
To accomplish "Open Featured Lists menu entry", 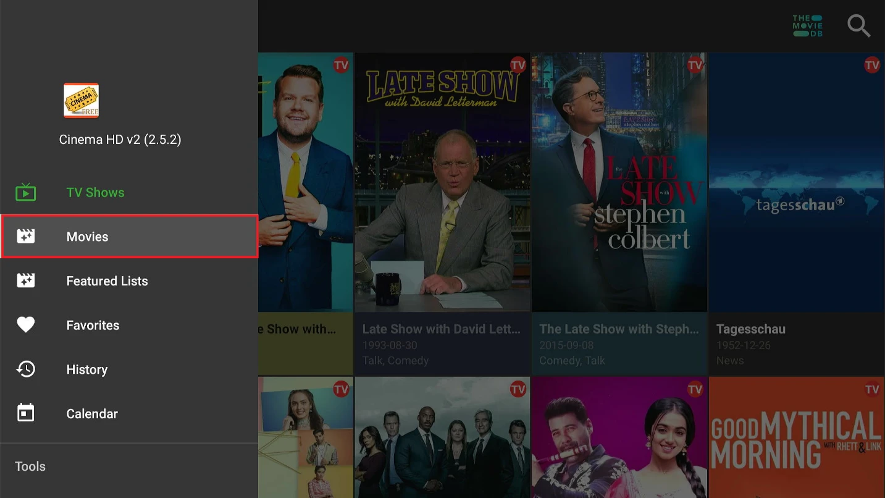I will click(x=129, y=281).
